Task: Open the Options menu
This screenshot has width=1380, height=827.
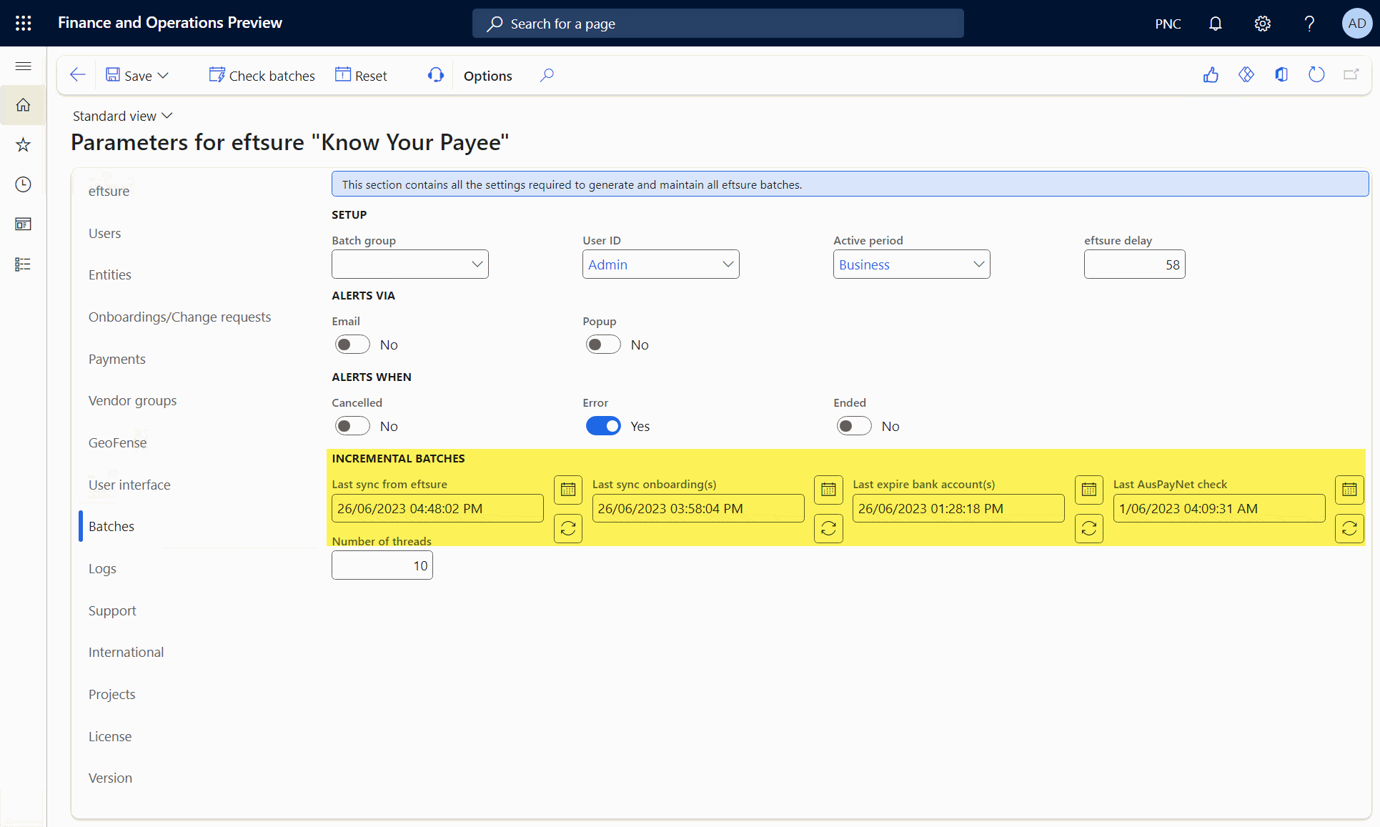Action: (x=487, y=76)
